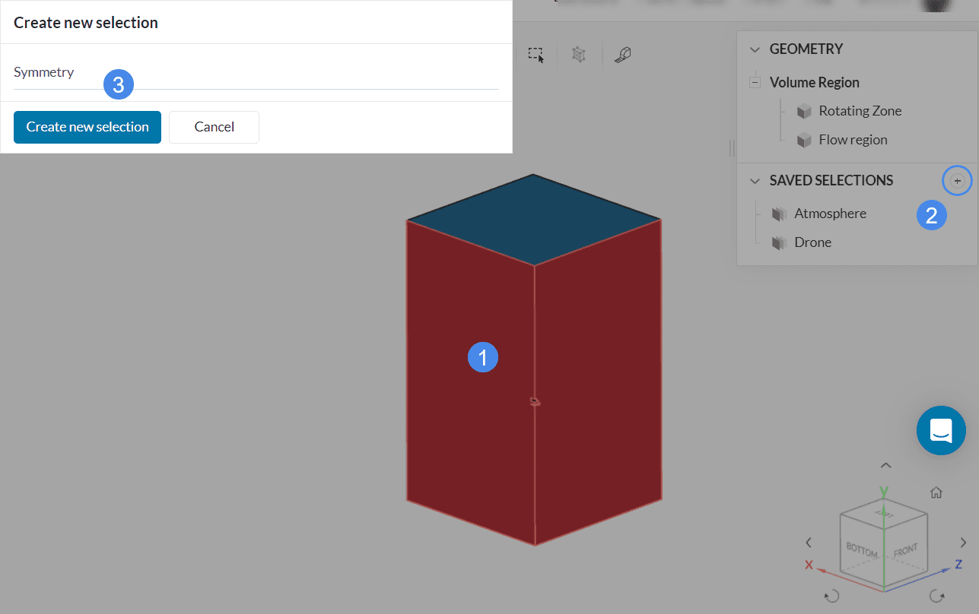The width and height of the screenshot is (979, 614).
Task: Cancel creating the new selection
Action: (x=214, y=127)
